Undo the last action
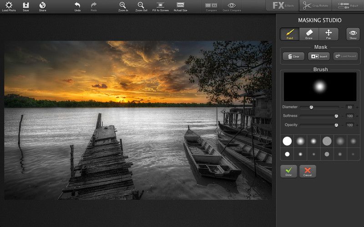This screenshot has height=227, width=364. 77,6
